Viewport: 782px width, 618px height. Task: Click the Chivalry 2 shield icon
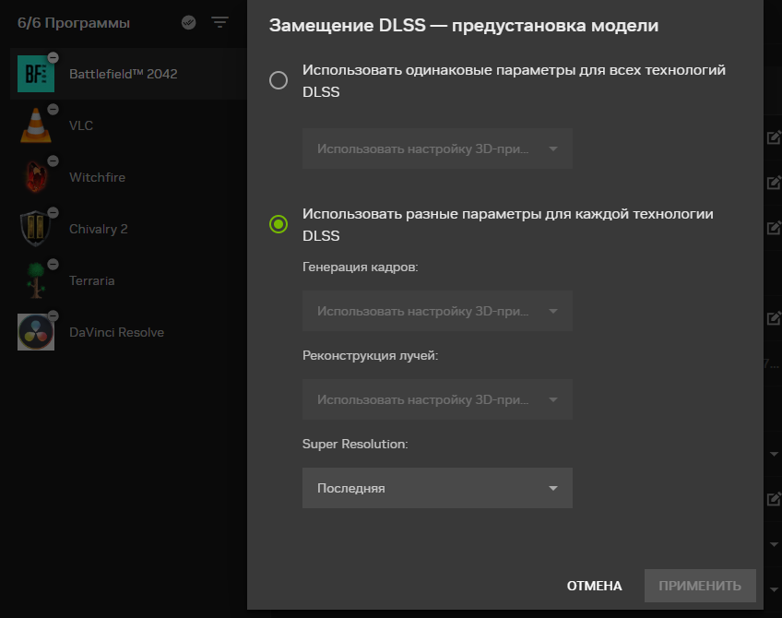coord(36,229)
